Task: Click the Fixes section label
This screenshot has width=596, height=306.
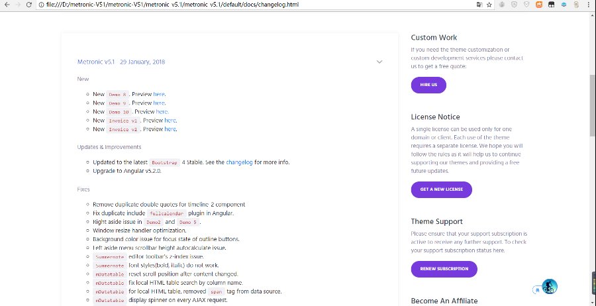Action: pyautogui.click(x=83, y=189)
